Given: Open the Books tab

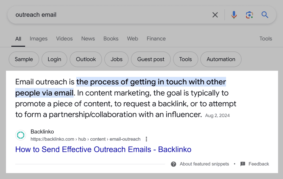Looking at the screenshot, I should pyautogui.click(x=111, y=39).
